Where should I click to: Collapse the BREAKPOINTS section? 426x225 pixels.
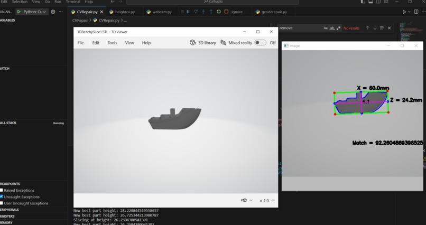coord(10,184)
